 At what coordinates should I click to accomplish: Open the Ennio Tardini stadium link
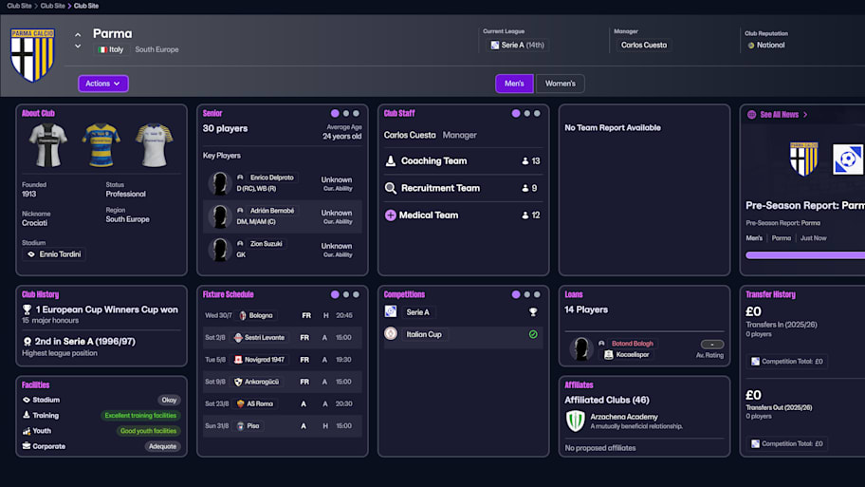60,254
